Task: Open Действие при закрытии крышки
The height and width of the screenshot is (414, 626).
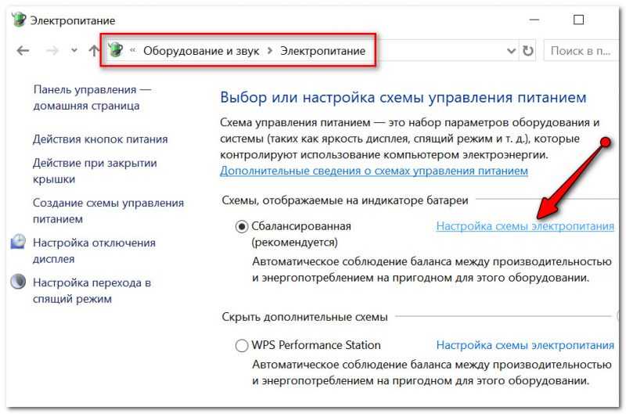Action: coord(95,171)
